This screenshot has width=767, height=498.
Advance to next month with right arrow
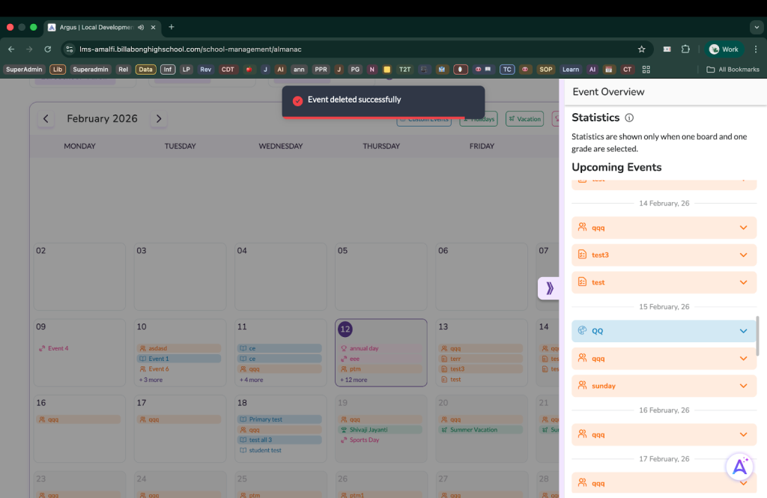[x=158, y=119]
